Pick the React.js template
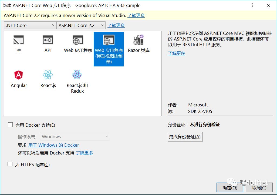 tap(48, 79)
